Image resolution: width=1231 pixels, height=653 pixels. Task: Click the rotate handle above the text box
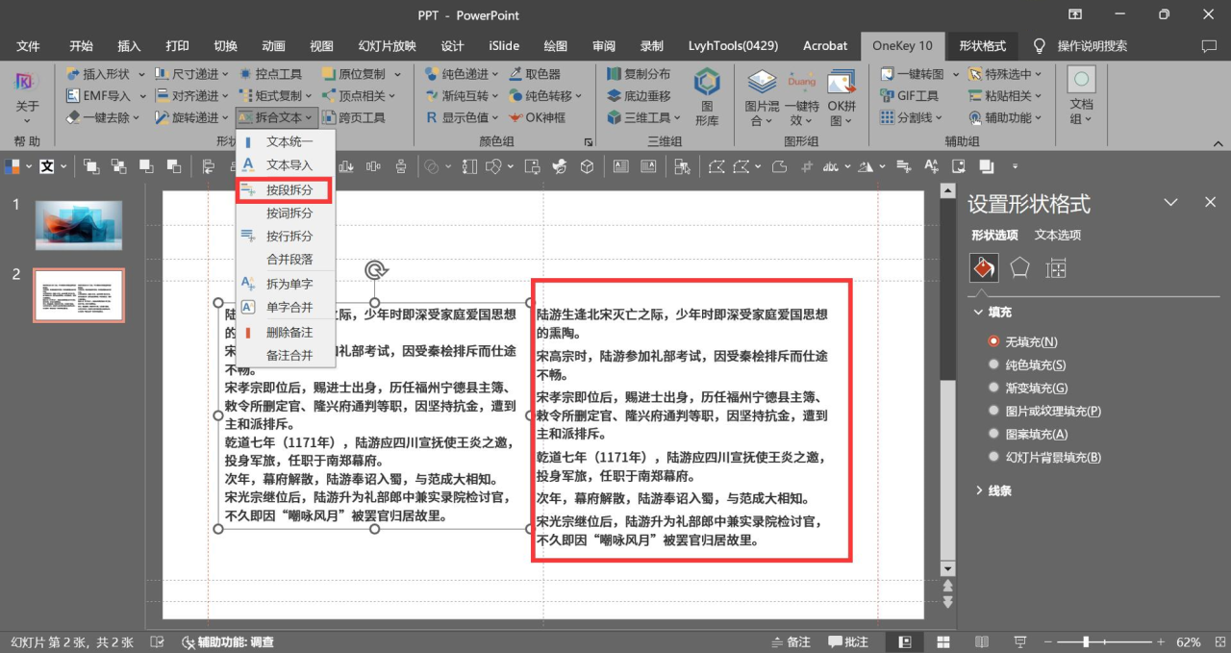(x=376, y=270)
